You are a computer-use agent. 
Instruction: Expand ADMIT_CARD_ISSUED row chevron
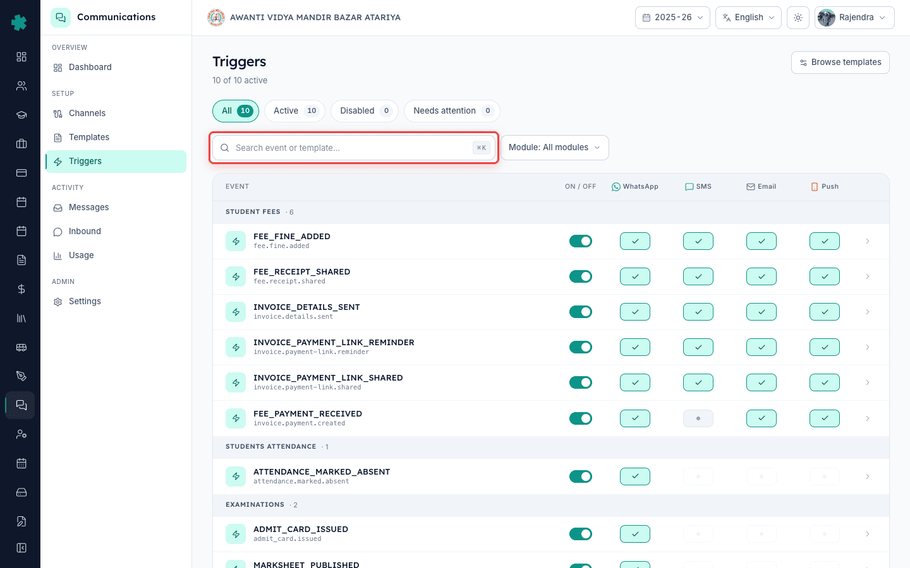click(x=868, y=534)
